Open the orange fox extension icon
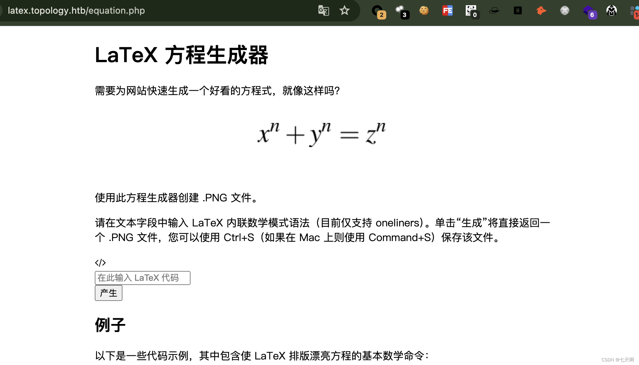Viewport: 639px width, 365px height. click(x=541, y=11)
